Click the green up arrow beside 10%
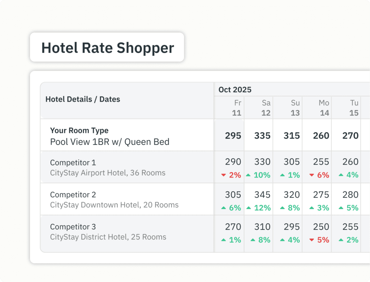The height and width of the screenshot is (282, 370). (x=248, y=175)
